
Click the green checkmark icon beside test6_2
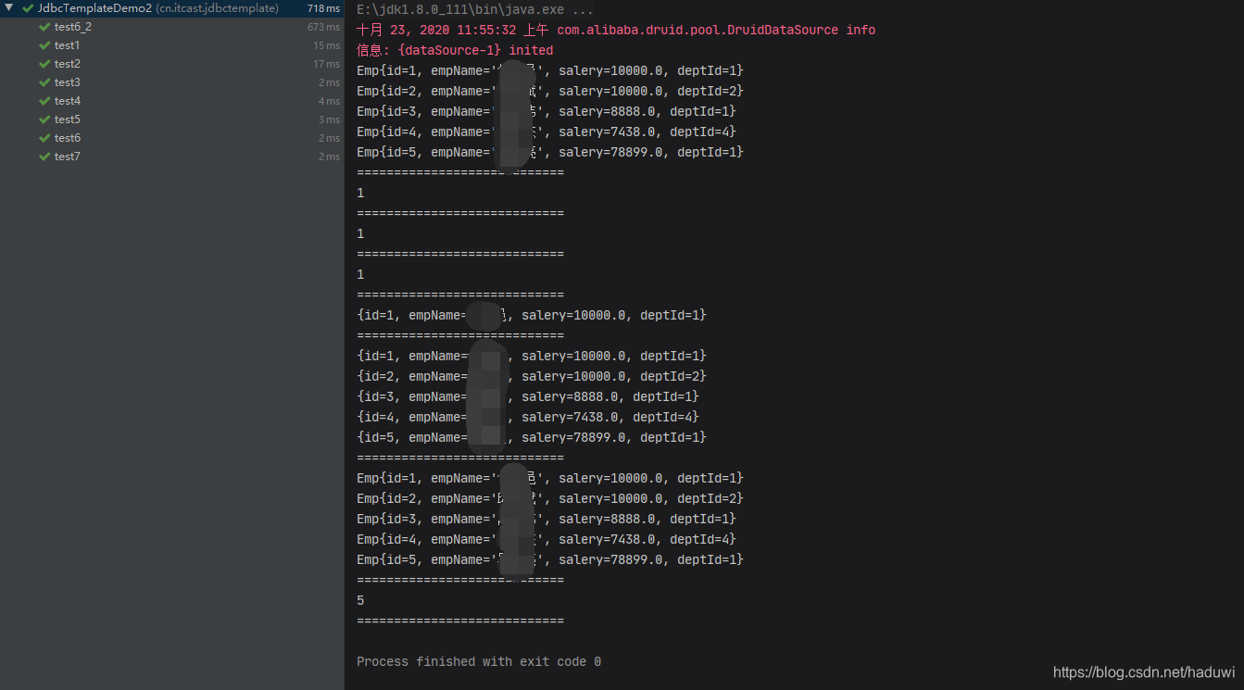pos(44,27)
